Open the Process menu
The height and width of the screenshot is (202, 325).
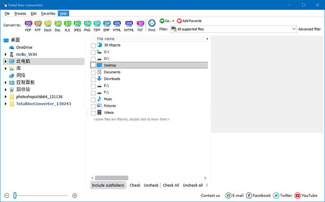(x=20, y=14)
